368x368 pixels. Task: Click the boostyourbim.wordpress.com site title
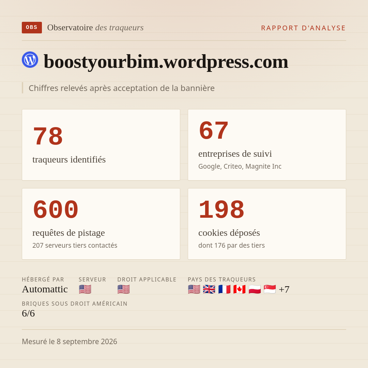(166, 62)
